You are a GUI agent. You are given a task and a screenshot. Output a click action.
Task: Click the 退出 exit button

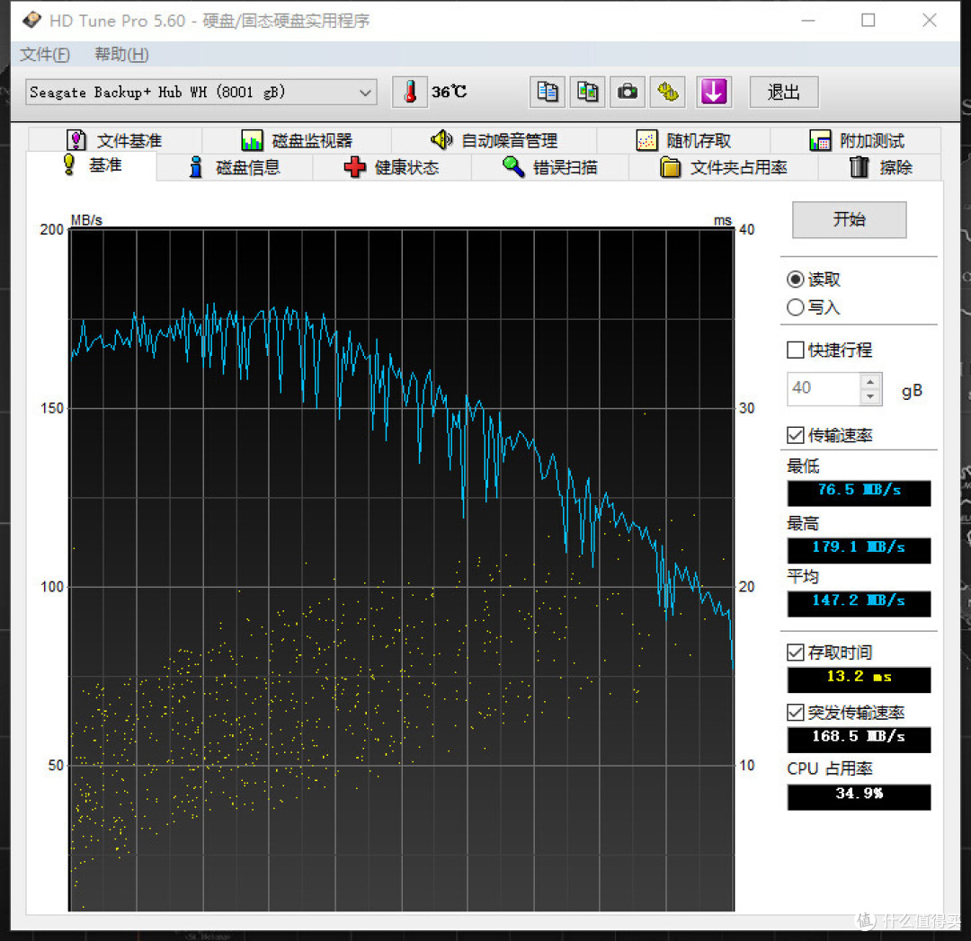784,93
